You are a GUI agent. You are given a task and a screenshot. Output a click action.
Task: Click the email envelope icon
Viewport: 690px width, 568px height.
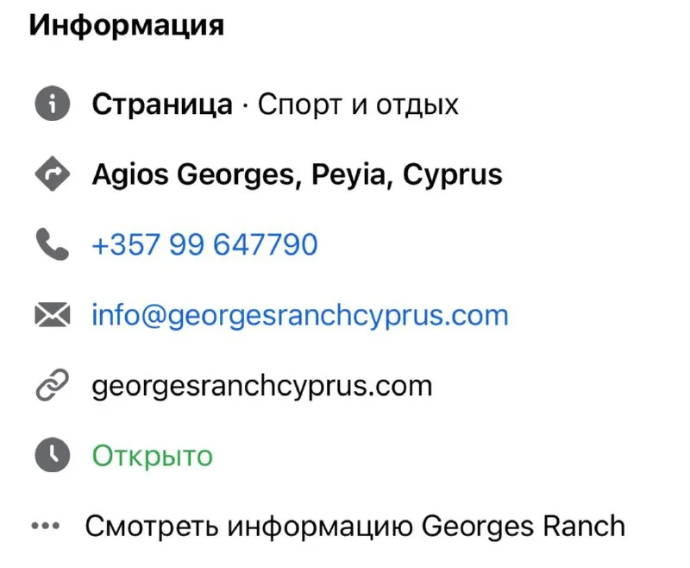(52, 316)
